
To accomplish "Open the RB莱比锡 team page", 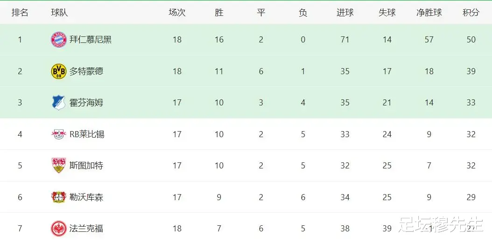I will coord(87,134).
